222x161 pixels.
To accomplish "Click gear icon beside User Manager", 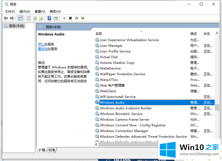I will click(97, 45).
